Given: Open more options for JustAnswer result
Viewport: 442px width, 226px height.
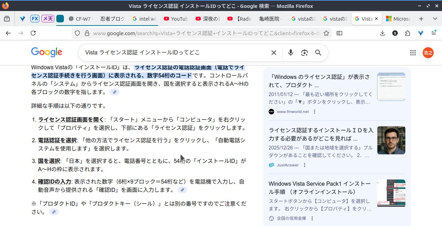Looking at the screenshot, I should tap(304, 165).
